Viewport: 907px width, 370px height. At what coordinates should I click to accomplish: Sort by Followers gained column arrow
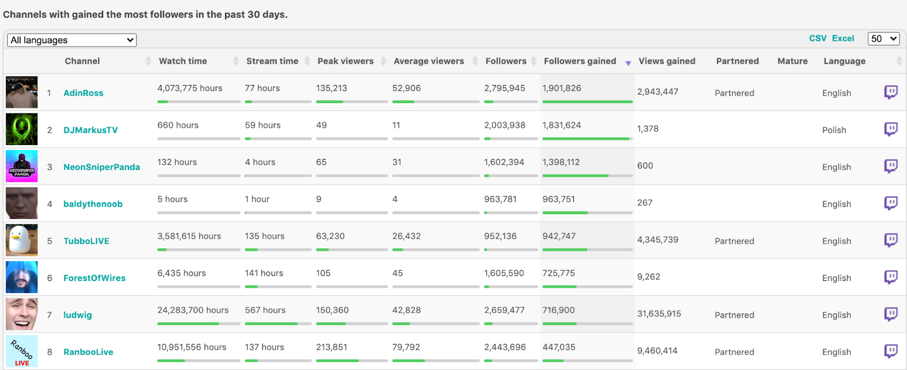tap(628, 62)
